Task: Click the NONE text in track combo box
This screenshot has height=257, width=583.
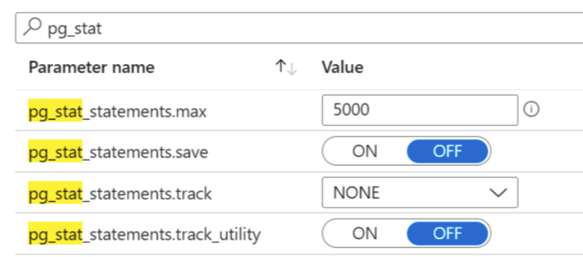Action: pos(356,193)
